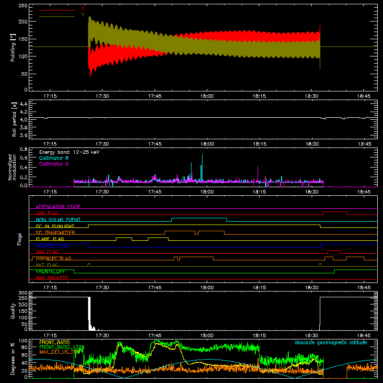Click the blue ECLIPSE_FLAG label
This screenshot has height=383, width=383.
[x=52, y=246]
